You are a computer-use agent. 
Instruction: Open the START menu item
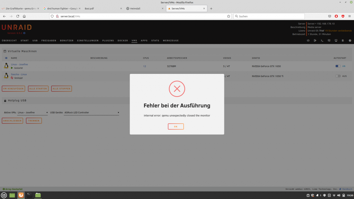pyautogui.click(x=25, y=41)
